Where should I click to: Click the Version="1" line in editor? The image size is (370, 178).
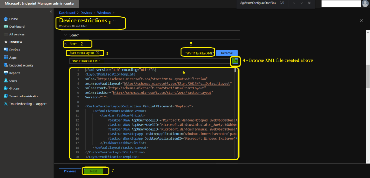(x=96, y=97)
